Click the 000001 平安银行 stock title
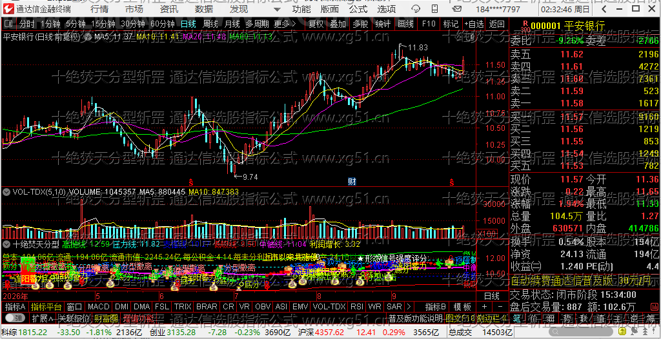The width and height of the screenshot is (661, 339). pos(568,26)
